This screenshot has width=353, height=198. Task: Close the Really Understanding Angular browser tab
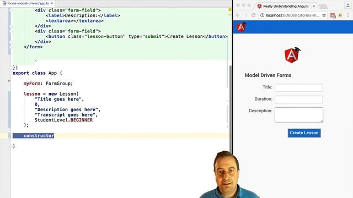[x=314, y=6]
